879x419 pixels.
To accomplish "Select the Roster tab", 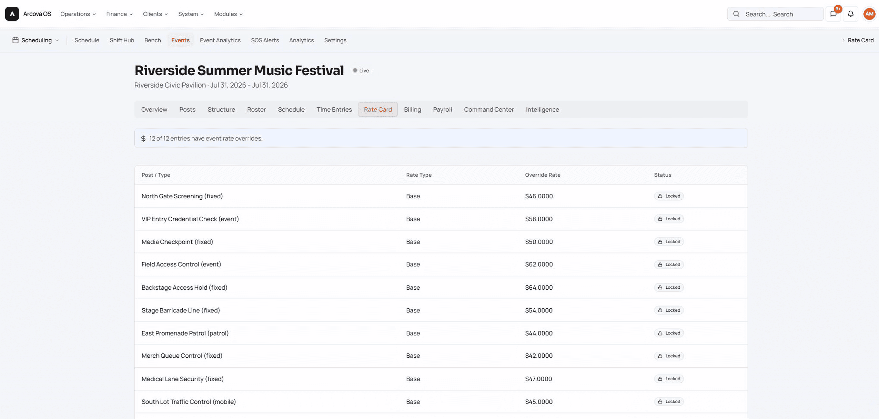I will 256,109.
